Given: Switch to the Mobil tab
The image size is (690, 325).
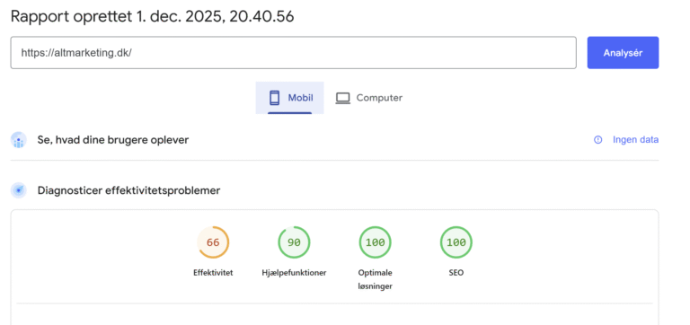Looking at the screenshot, I should (x=289, y=98).
